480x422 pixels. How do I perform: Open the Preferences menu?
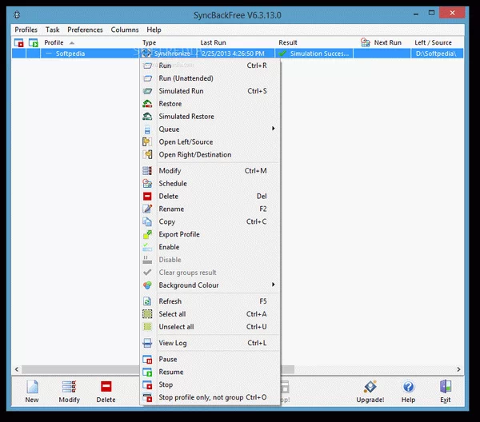pos(85,30)
